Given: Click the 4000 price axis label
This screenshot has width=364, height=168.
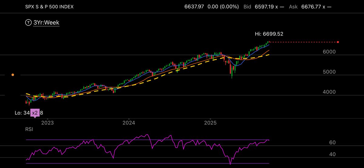Looking at the screenshot, I should pos(329,92).
